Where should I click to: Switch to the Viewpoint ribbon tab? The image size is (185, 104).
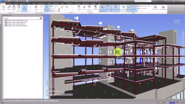(9, 4)
